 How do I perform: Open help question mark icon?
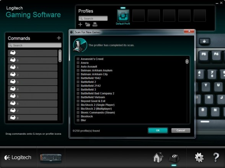216,157
